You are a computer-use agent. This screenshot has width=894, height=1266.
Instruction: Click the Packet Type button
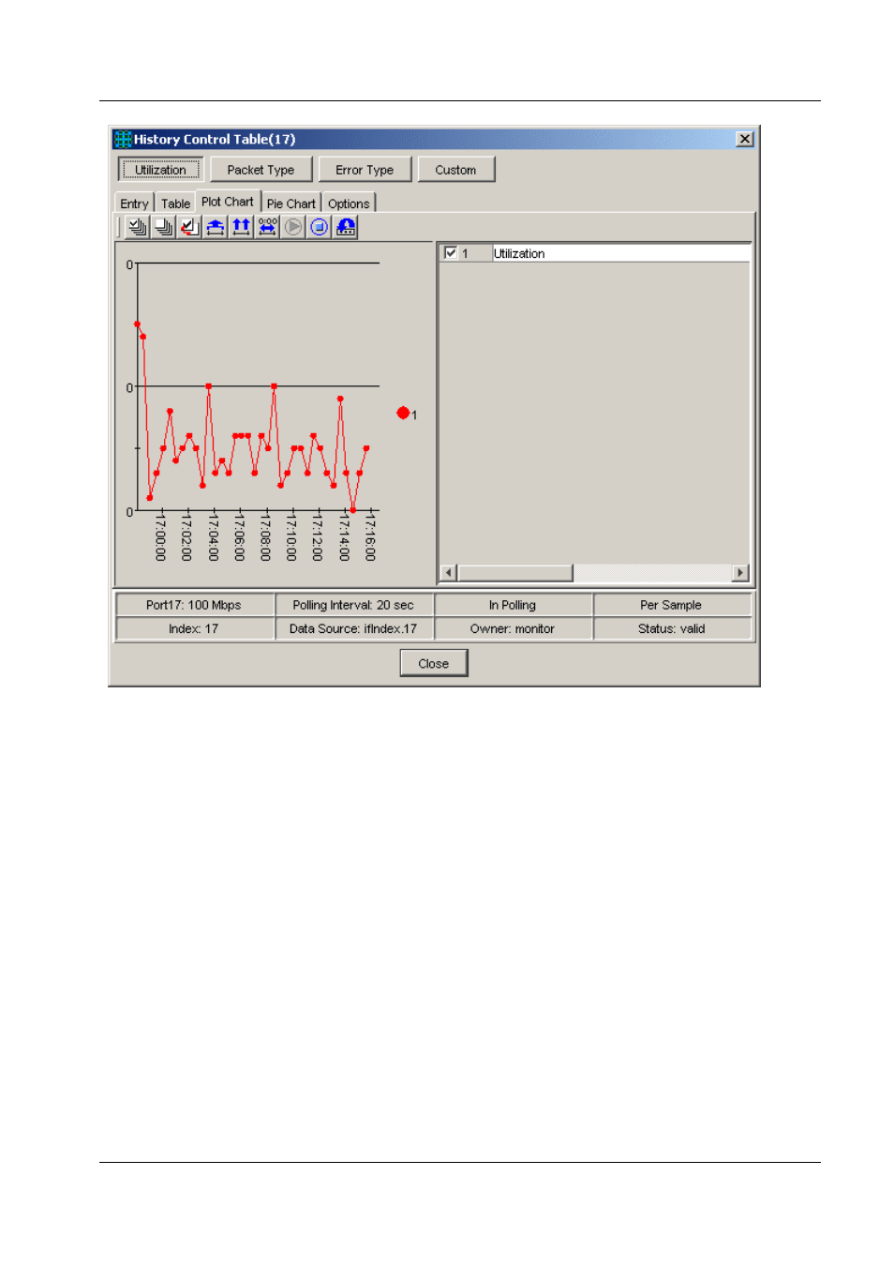point(261,170)
